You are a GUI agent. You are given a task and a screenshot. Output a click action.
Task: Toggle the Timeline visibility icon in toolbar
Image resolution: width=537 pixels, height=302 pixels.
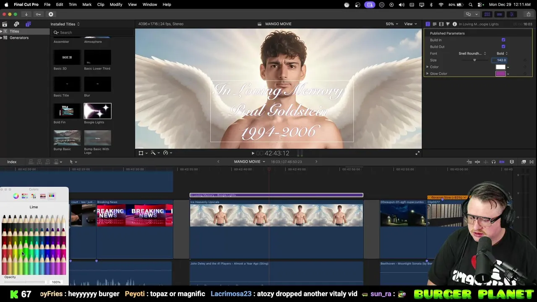tap(499, 14)
